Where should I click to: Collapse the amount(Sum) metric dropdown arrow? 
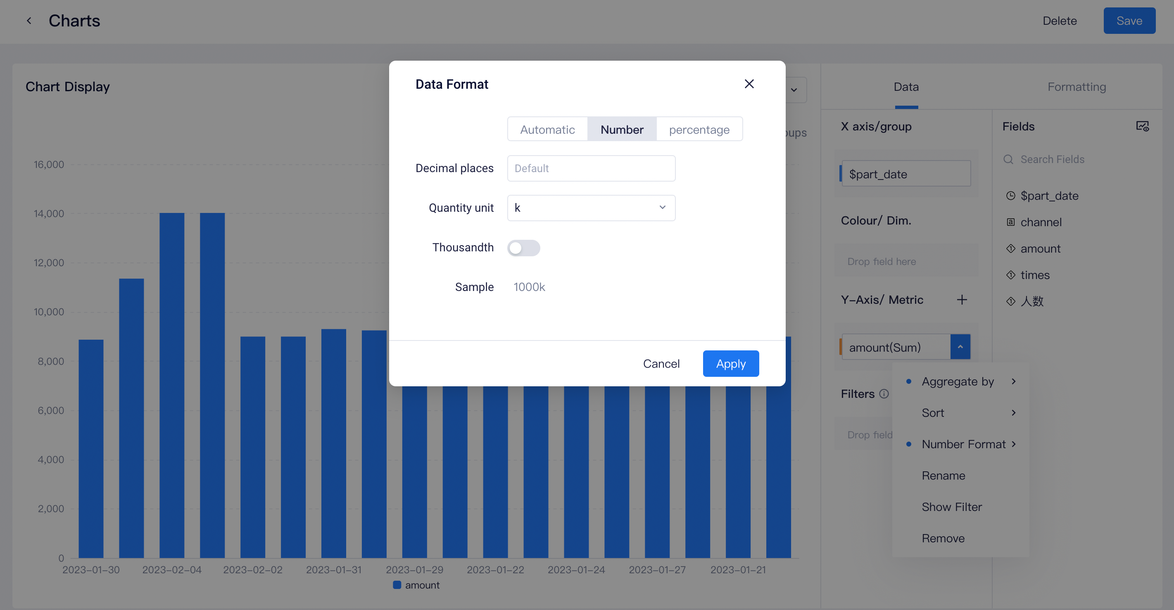click(x=960, y=347)
